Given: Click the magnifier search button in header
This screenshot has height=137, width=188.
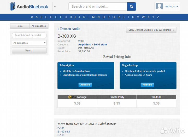Looking at the screenshot, I should coord(132,7).
